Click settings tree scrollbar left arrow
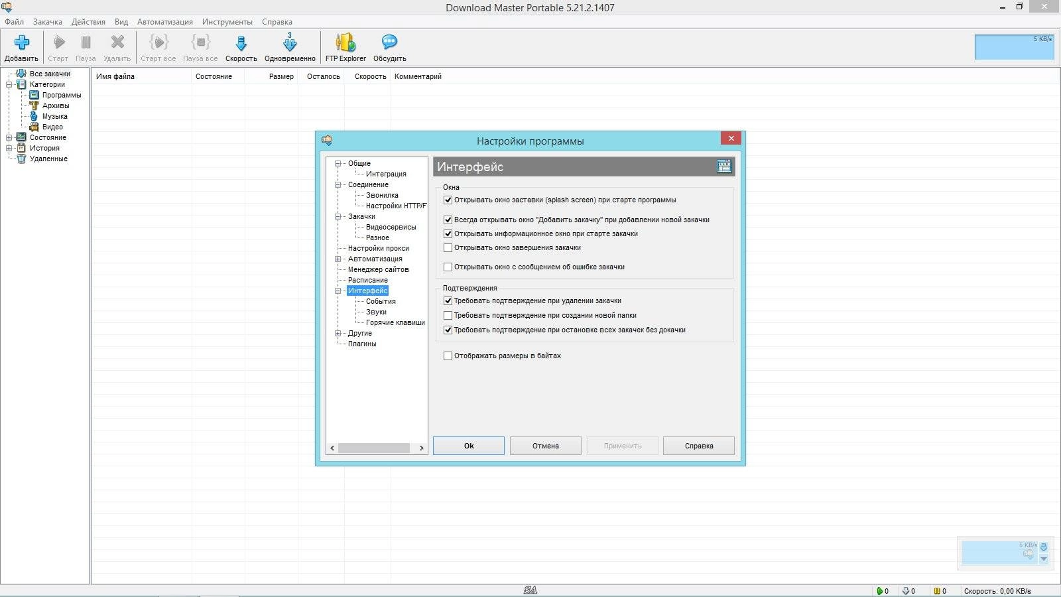 (x=332, y=448)
